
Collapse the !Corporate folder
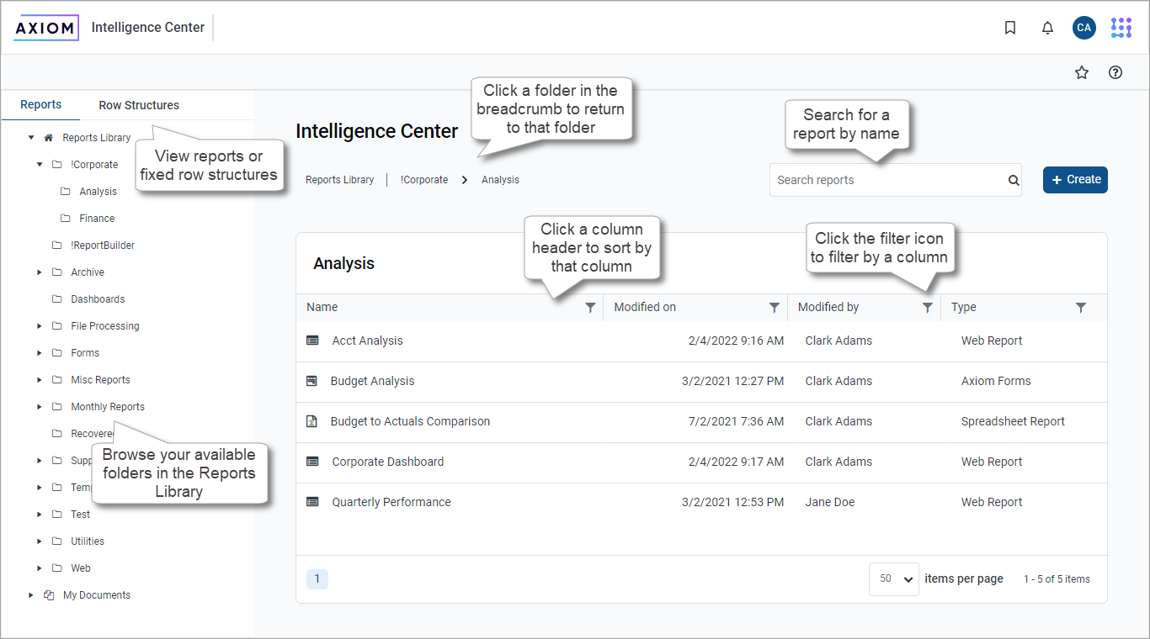pos(40,165)
